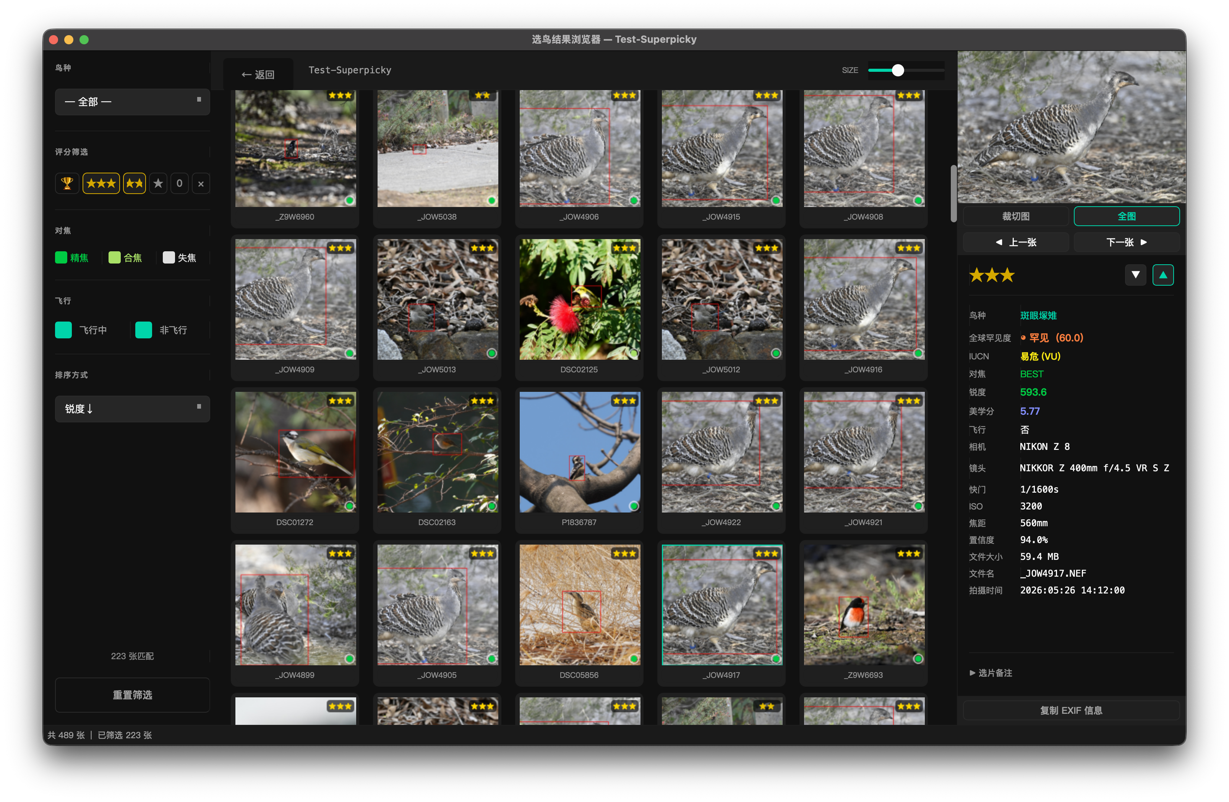Click the thumbnail grid vertical scrollbar
The image size is (1229, 802).
coord(953,194)
